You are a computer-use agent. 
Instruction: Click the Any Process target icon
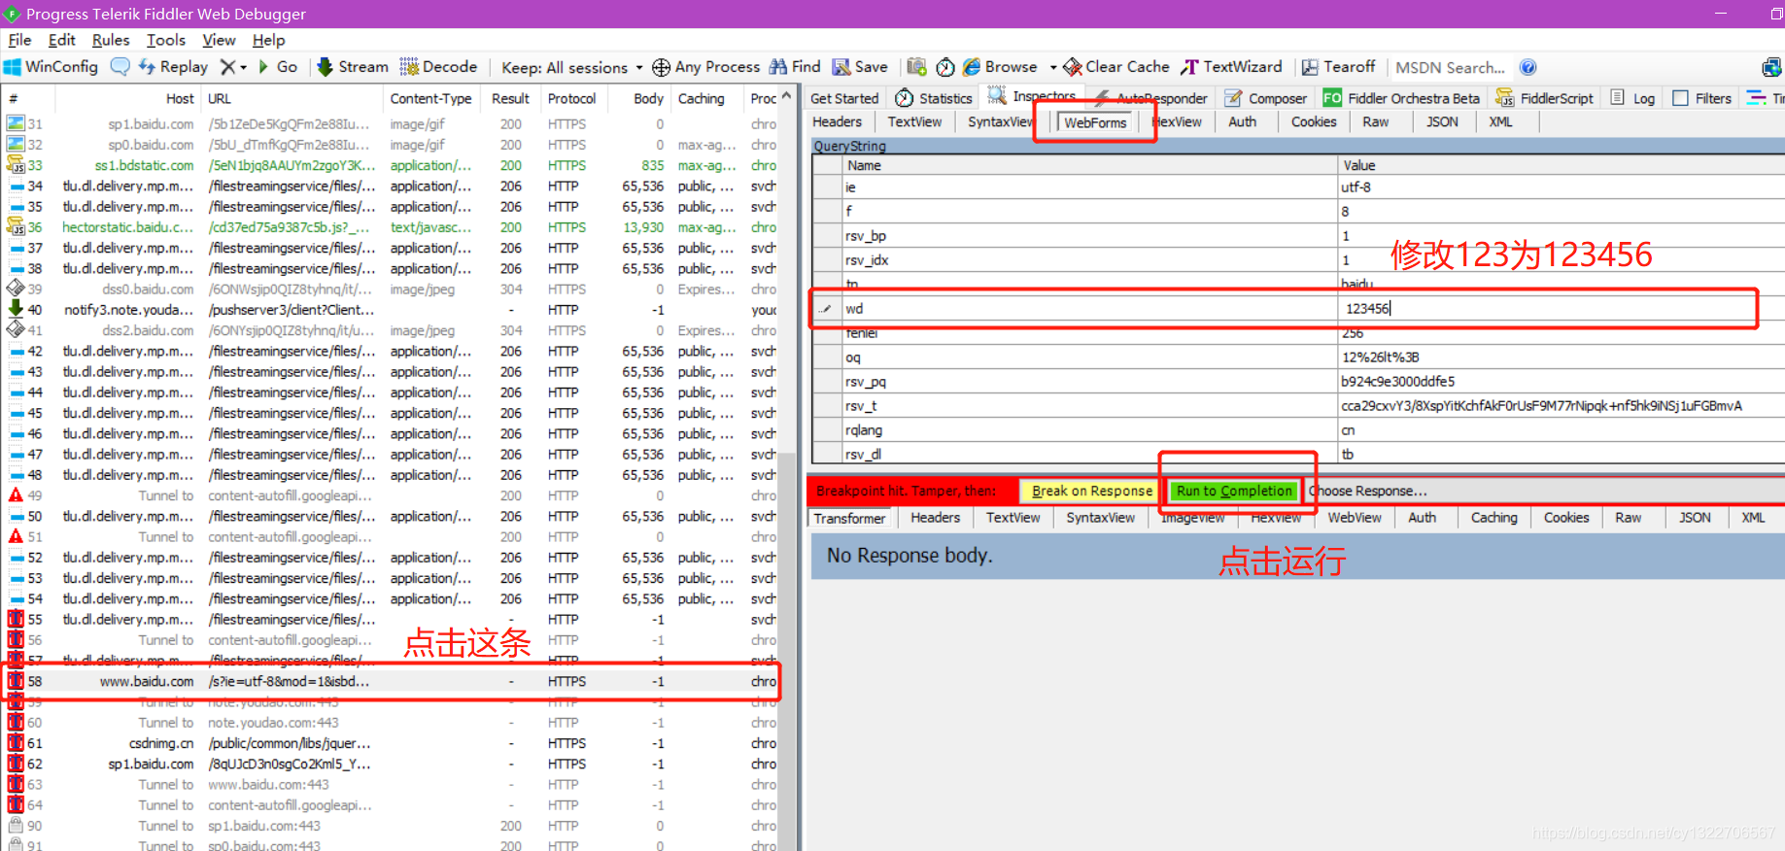coord(661,67)
